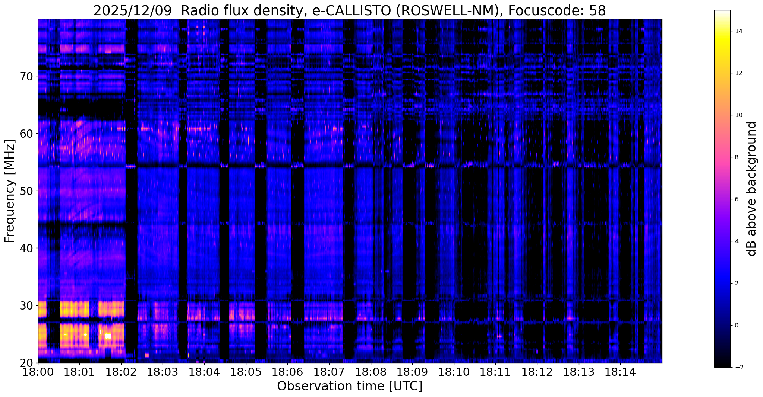Click the 'dB above background' colorbar label
This screenshot has height=397, width=763.
[752, 189]
